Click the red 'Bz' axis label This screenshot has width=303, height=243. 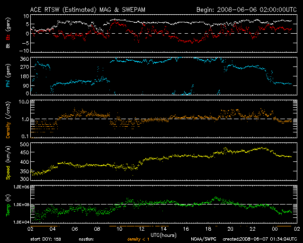tap(8, 37)
